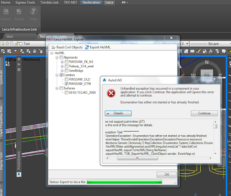Click OK in Leica HeXML Export
The width and height of the screenshot is (231, 196).
167,175
